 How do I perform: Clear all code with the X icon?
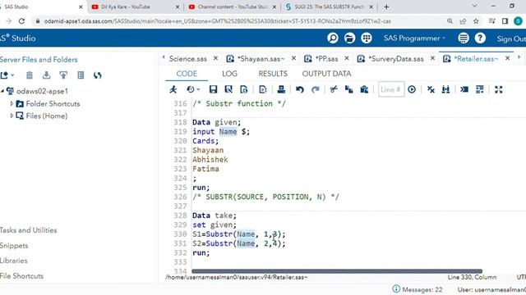point(431,89)
